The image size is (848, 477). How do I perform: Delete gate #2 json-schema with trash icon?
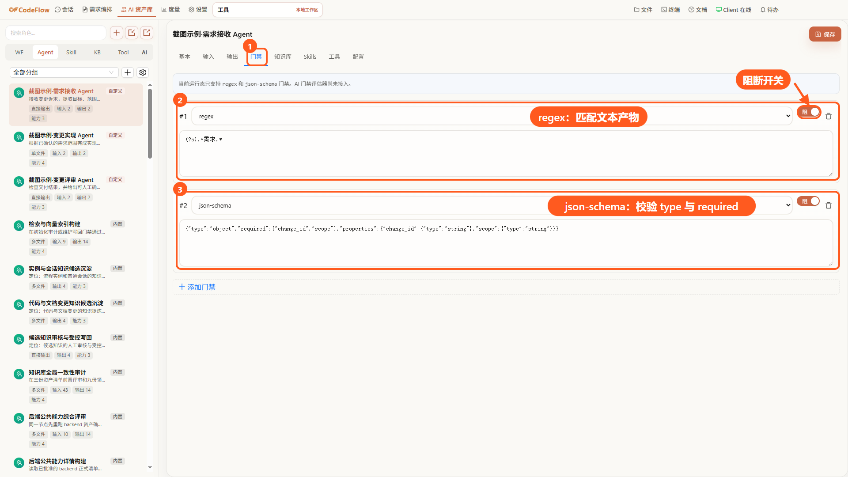coord(829,205)
